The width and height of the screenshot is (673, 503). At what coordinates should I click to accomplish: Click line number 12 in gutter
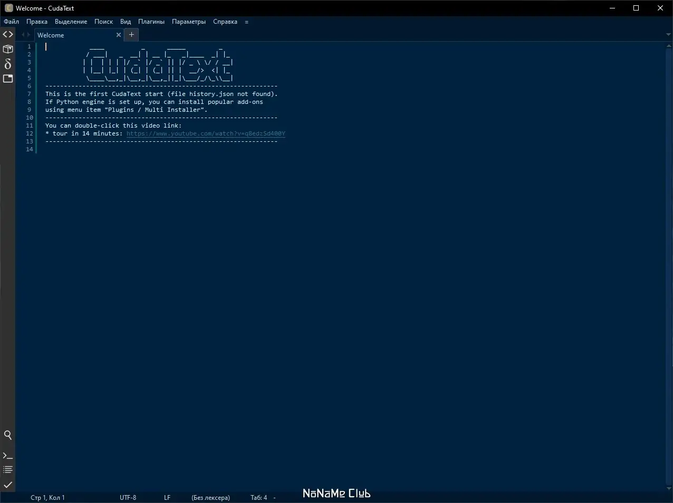30,133
